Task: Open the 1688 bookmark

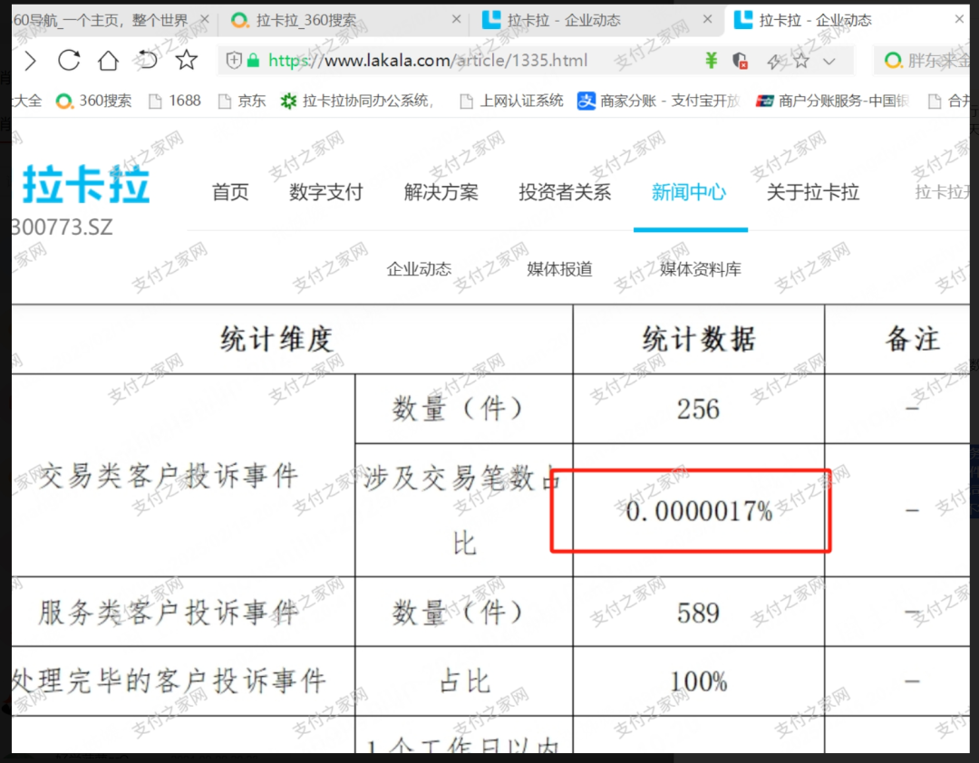Action: point(175,101)
